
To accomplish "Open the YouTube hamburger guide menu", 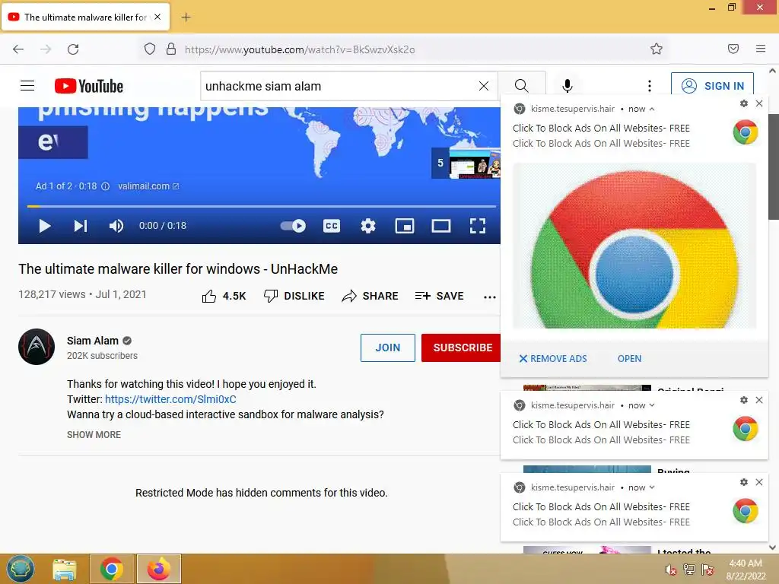I will 27,86.
